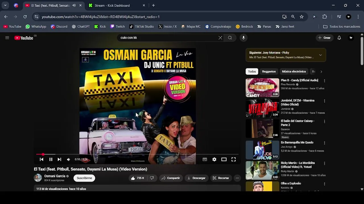Start voice search with the microphone
Viewport: 364px width, 204px height.
tap(243, 38)
